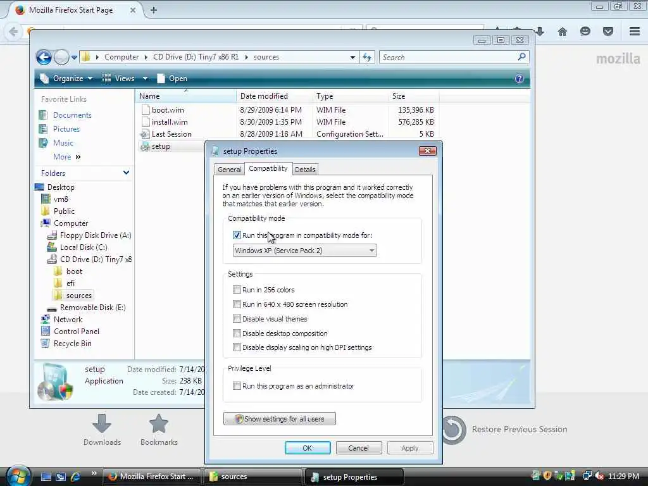This screenshot has height=486, width=648.
Task: Close the Mozilla Firefox Start Page tab
Action: pos(133,10)
